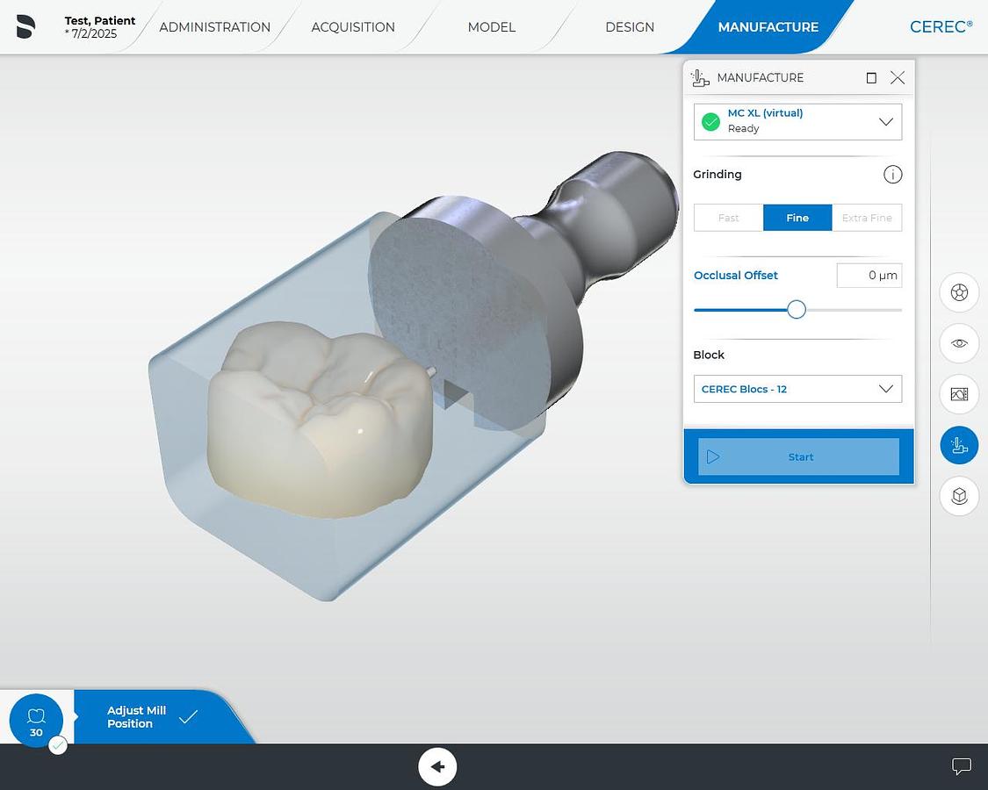Select the Fine grinding option
The width and height of the screenshot is (988, 790).
pos(797,217)
